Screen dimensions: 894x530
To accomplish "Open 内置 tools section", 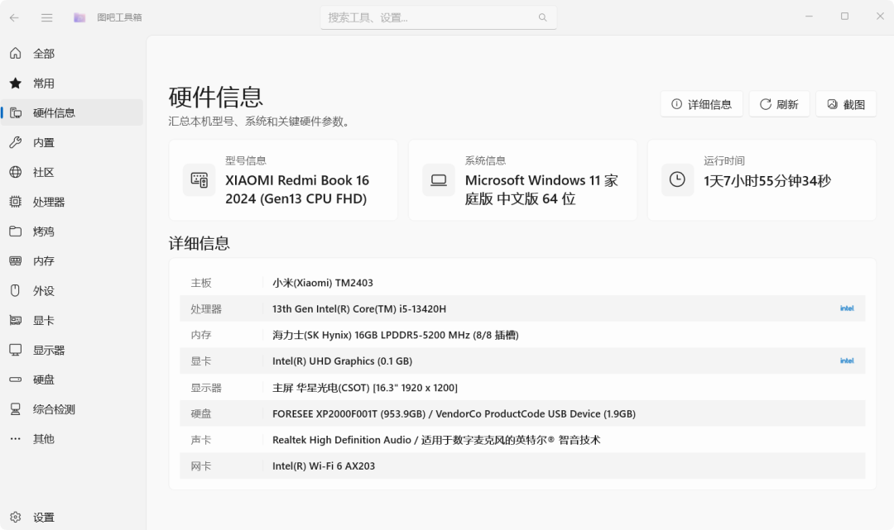I will (x=72, y=142).
